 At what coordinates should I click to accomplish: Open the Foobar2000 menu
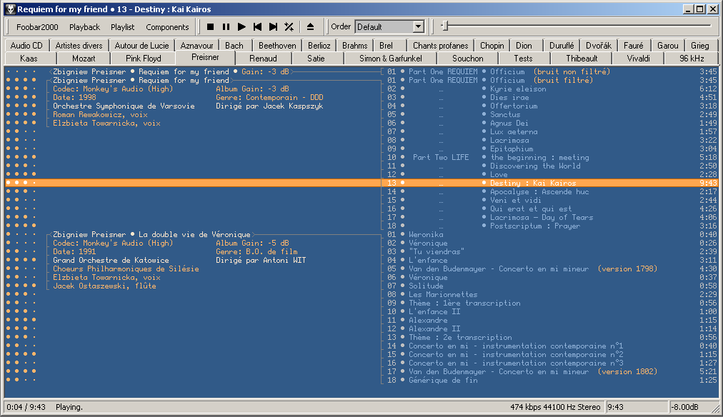37,27
